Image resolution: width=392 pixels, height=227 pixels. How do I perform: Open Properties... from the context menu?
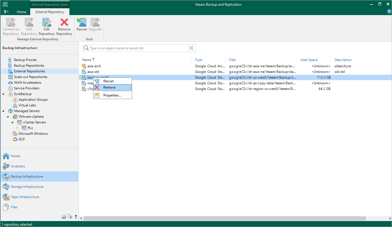coord(112,95)
